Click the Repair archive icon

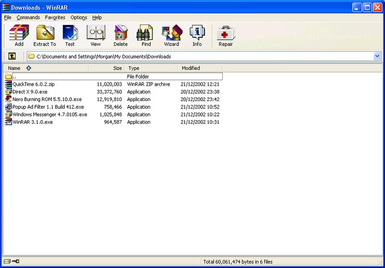click(226, 36)
